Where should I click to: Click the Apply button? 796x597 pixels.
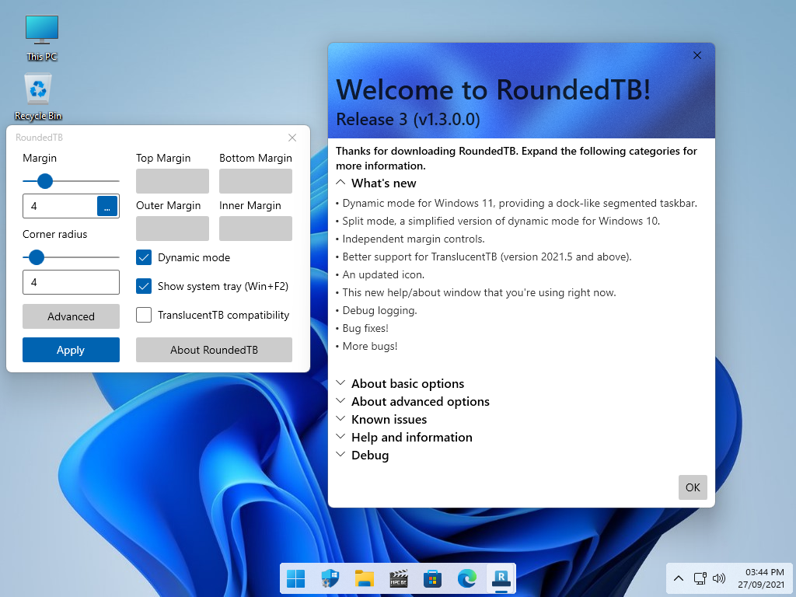(x=71, y=350)
